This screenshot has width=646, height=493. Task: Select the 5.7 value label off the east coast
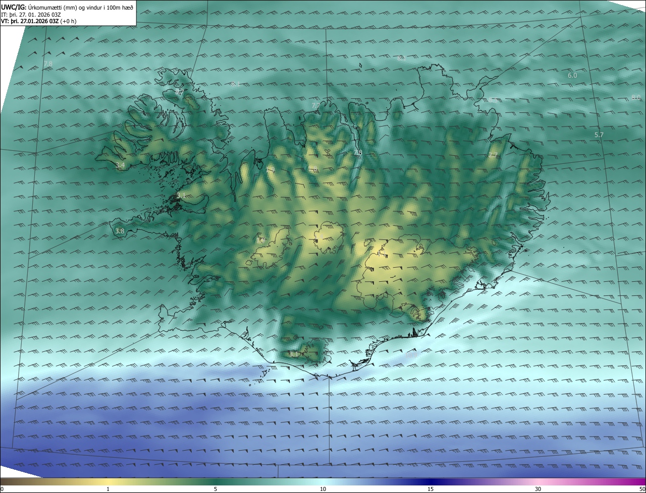[599, 135]
